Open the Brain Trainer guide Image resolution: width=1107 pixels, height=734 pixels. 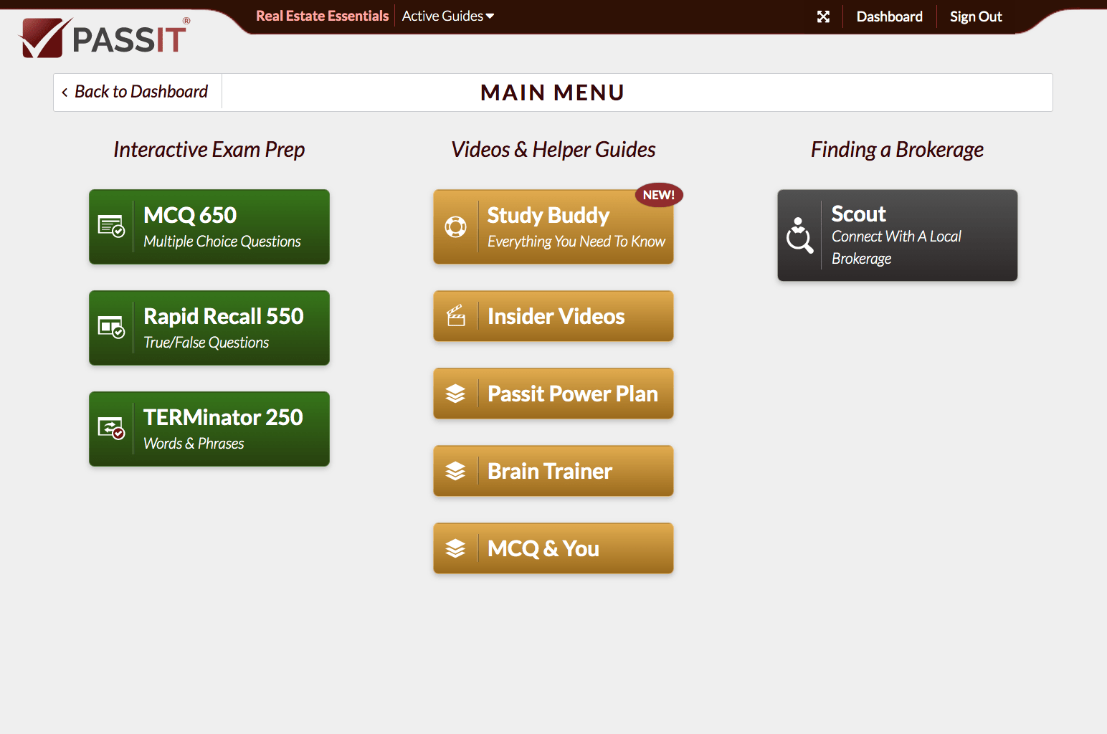tap(553, 471)
